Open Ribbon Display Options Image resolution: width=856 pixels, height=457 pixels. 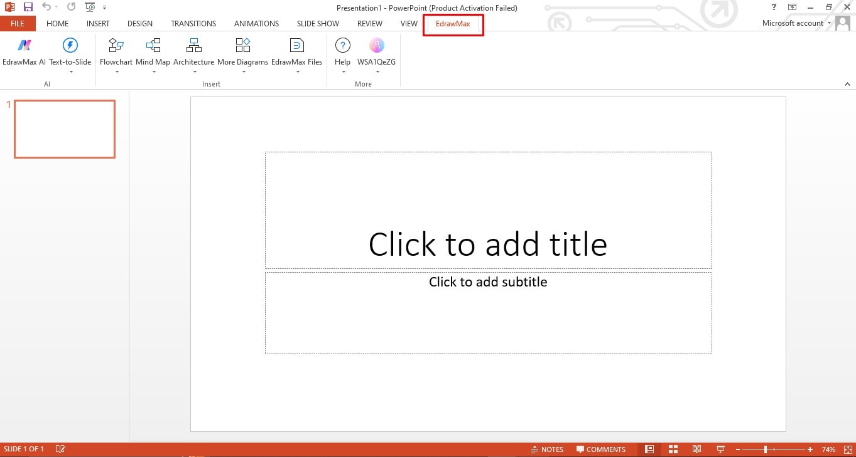(x=793, y=8)
